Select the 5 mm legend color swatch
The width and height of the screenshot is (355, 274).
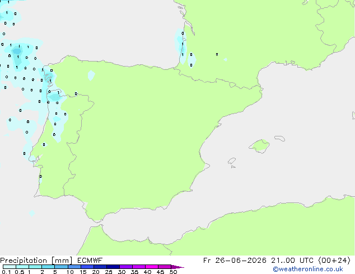click(x=61, y=267)
